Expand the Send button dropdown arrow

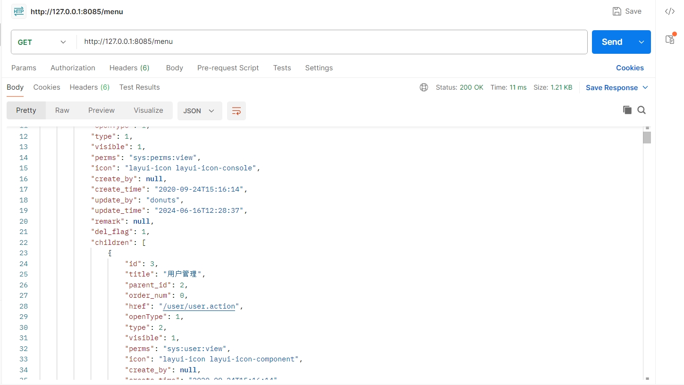tap(642, 42)
